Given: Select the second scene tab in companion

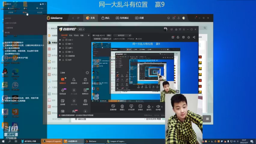Looking at the screenshot, I should pos(70,35).
